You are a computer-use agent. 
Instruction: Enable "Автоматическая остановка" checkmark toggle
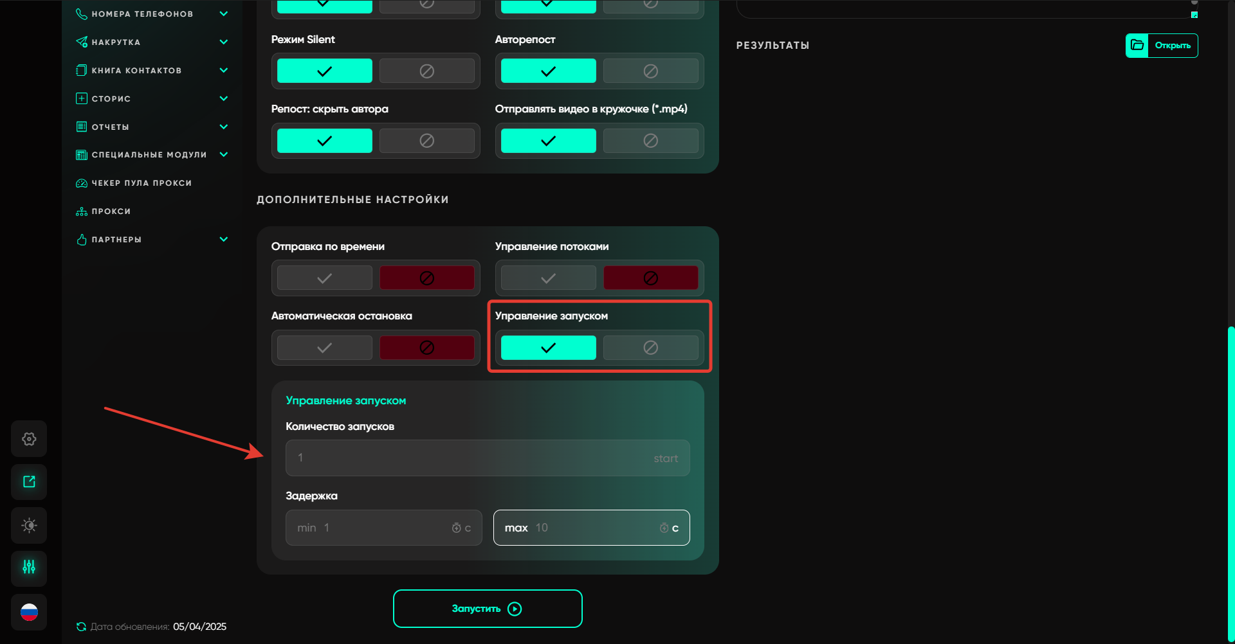click(x=325, y=348)
